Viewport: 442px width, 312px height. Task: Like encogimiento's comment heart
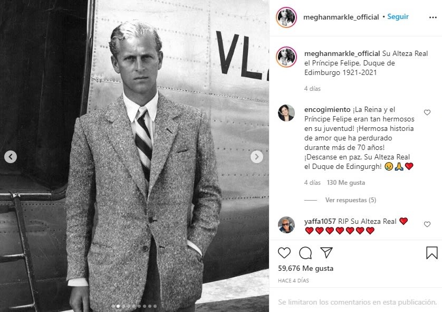tap(427, 112)
